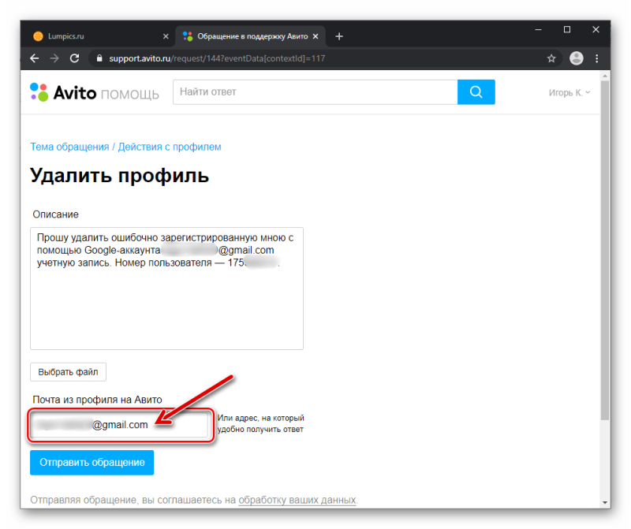Viewport: 631px width, 529px height.
Task: Open Avito logo home link
Action: click(x=63, y=92)
